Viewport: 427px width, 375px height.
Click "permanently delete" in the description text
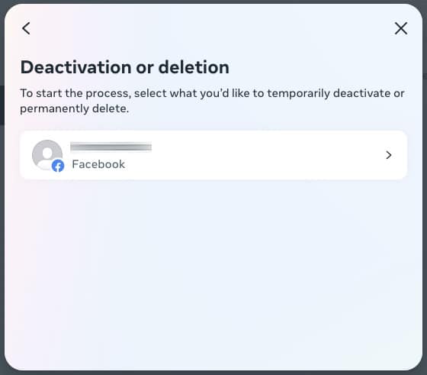point(74,108)
